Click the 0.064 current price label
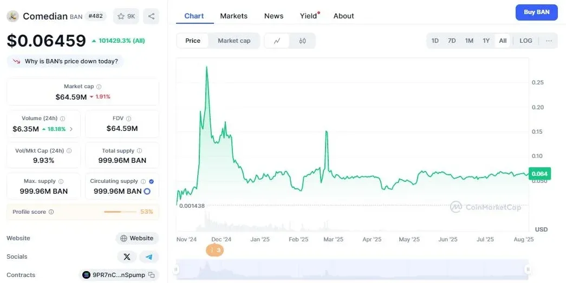 tap(539, 174)
